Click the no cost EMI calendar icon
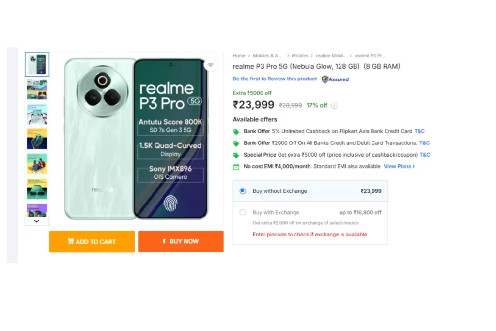Screen dimensions: 496x331 click(x=236, y=167)
